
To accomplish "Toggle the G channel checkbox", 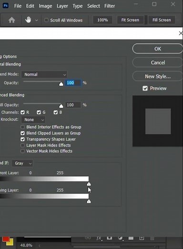I will click(39, 113).
